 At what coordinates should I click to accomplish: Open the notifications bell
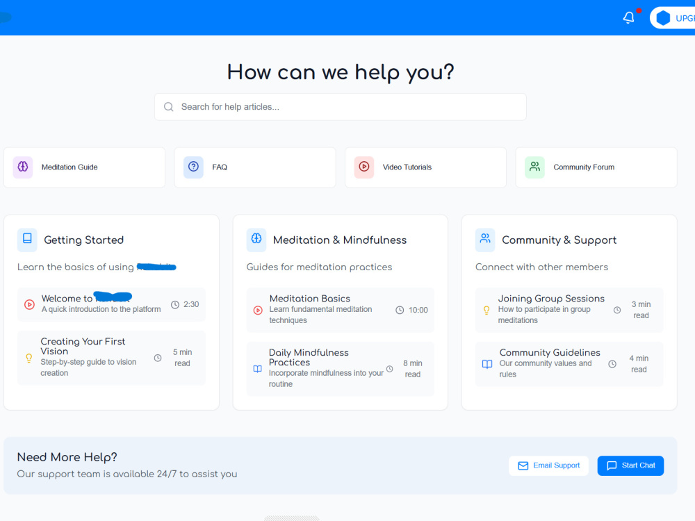point(628,18)
